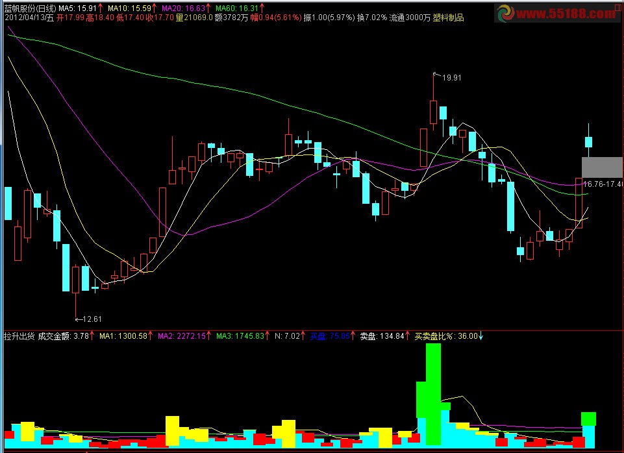The width and height of the screenshot is (624, 453).
Task: Click the 蓝帆股份(日线) chart title
Action: [30, 8]
